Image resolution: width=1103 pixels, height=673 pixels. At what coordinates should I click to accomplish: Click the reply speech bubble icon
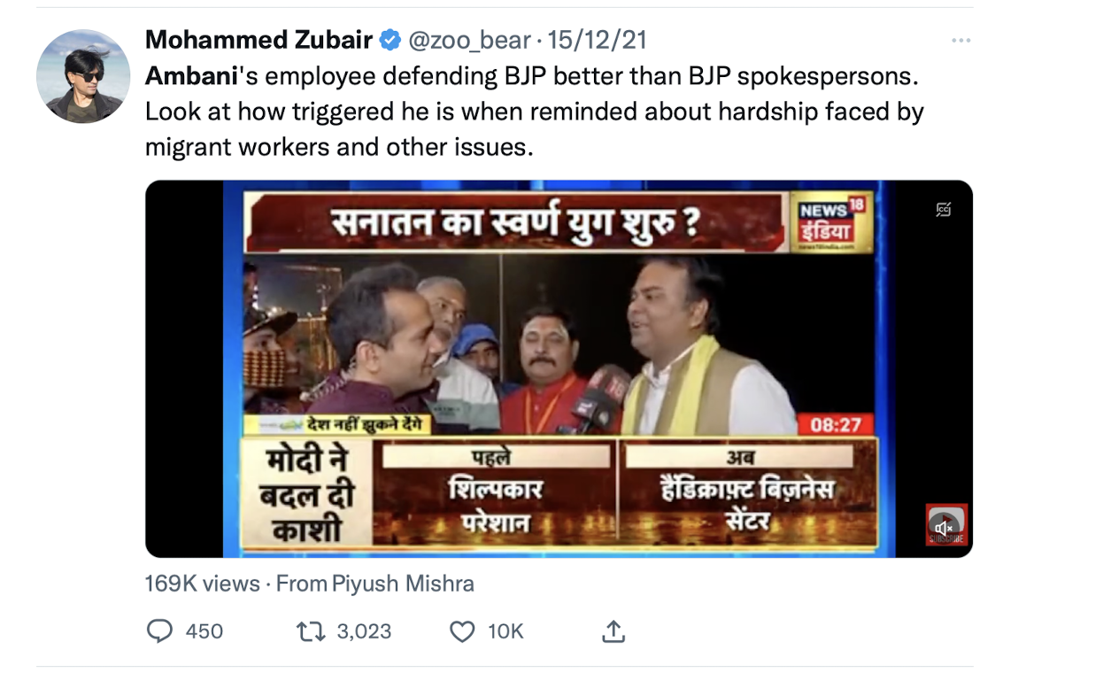[159, 630]
